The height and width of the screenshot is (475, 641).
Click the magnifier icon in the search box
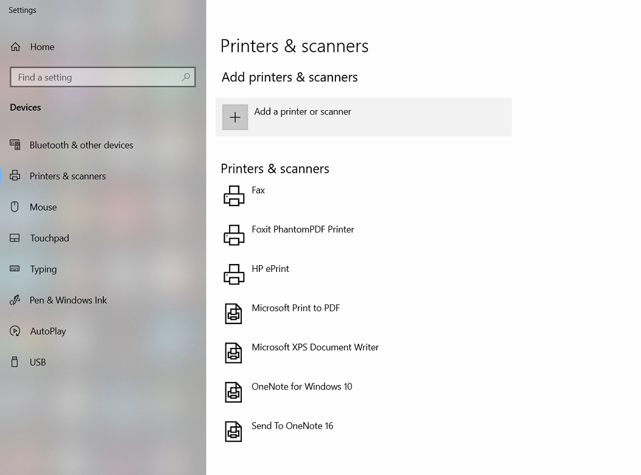pyautogui.click(x=186, y=77)
